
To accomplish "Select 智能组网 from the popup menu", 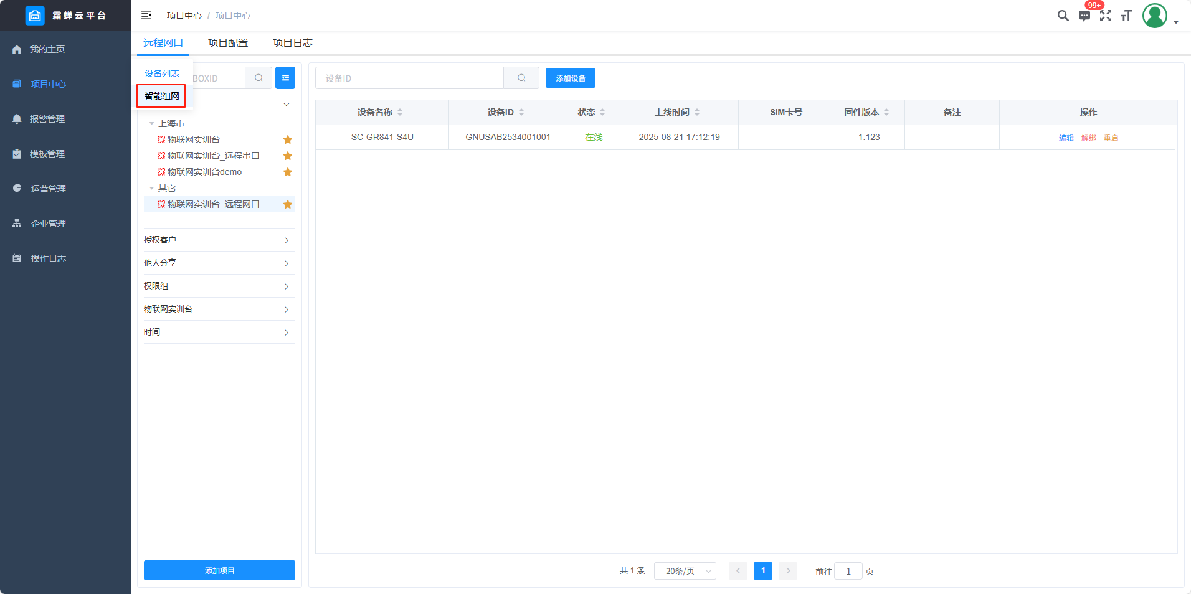I will (161, 96).
